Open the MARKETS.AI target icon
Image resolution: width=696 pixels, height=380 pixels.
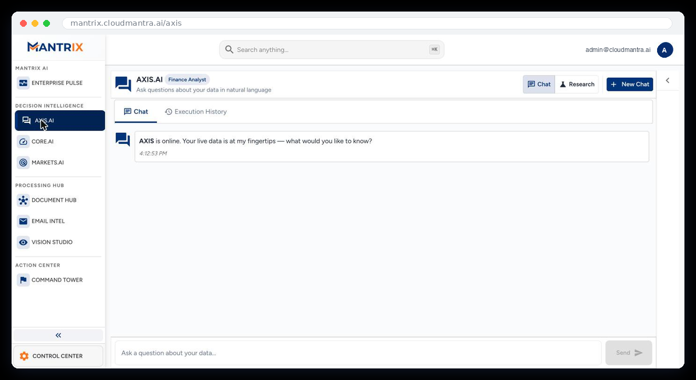tap(23, 163)
